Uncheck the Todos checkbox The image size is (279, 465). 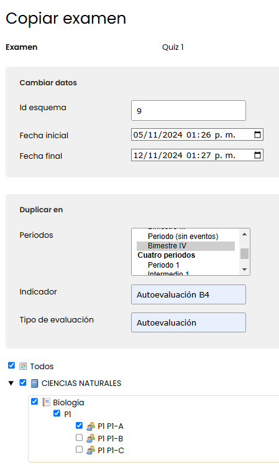coord(11,365)
